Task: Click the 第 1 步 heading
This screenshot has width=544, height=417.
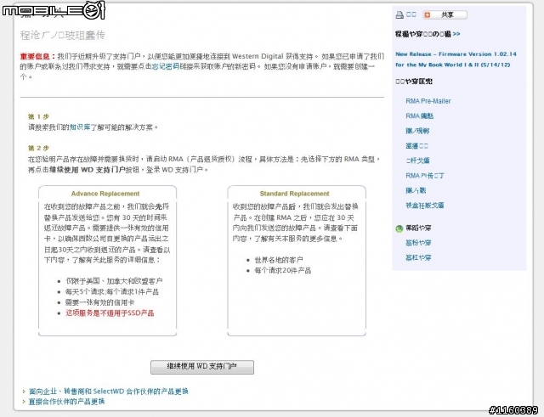Action: click(x=38, y=116)
